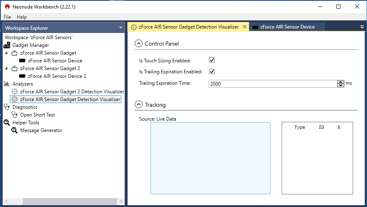Increase Trailing Expiration Time with up arrow
Viewport: 367px width, 207px height.
pyautogui.click(x=340, y=81)
